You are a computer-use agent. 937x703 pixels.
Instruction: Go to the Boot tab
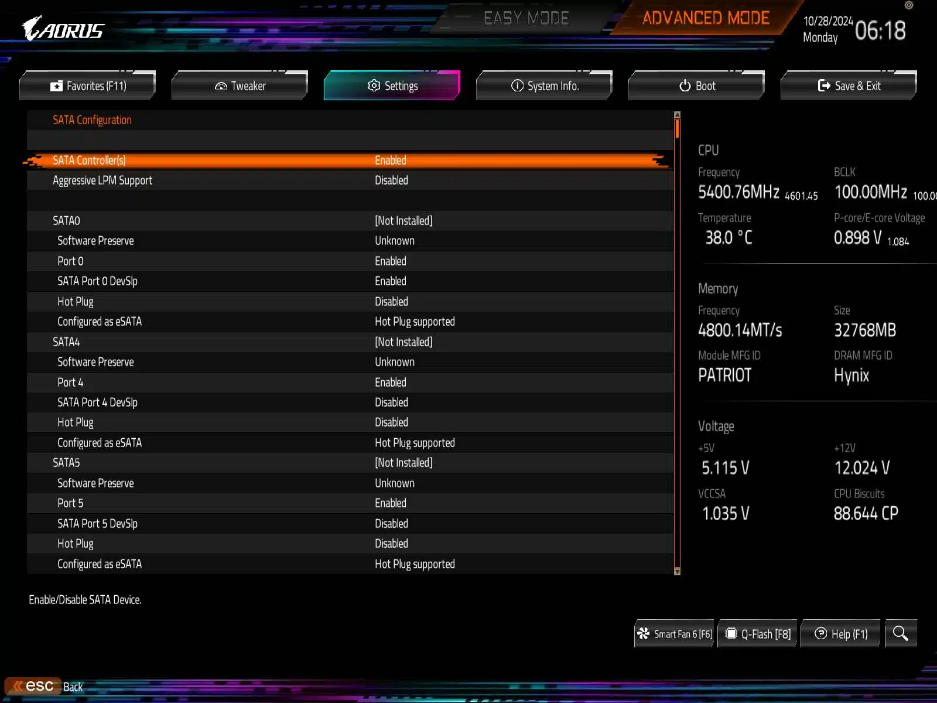click(x=697, y=86)
